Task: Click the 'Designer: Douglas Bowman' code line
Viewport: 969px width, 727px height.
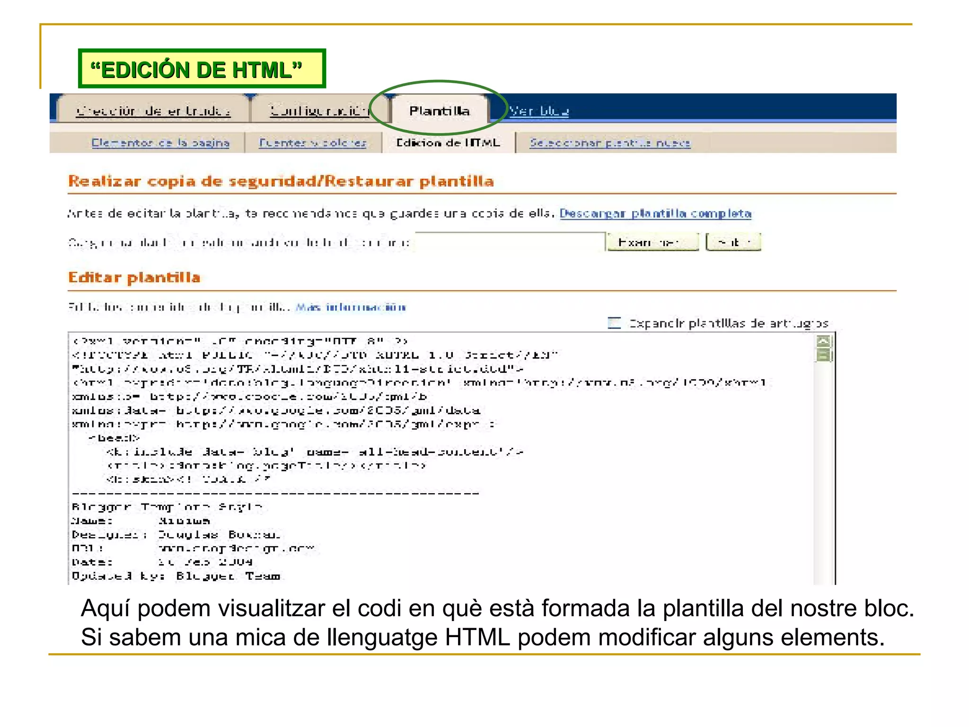Action: pos(176,534)
